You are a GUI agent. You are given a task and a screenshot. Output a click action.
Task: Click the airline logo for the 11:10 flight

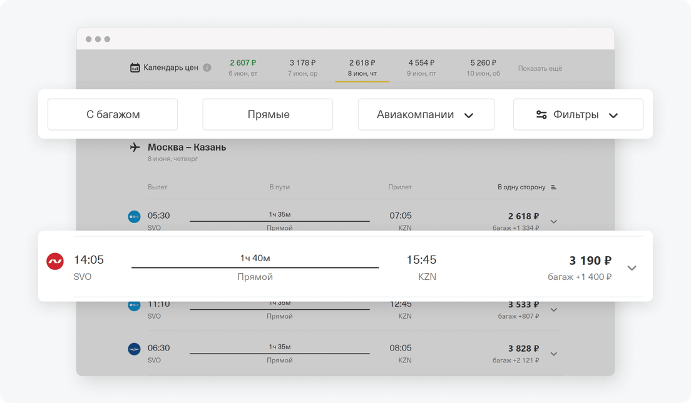click(134, 306)
